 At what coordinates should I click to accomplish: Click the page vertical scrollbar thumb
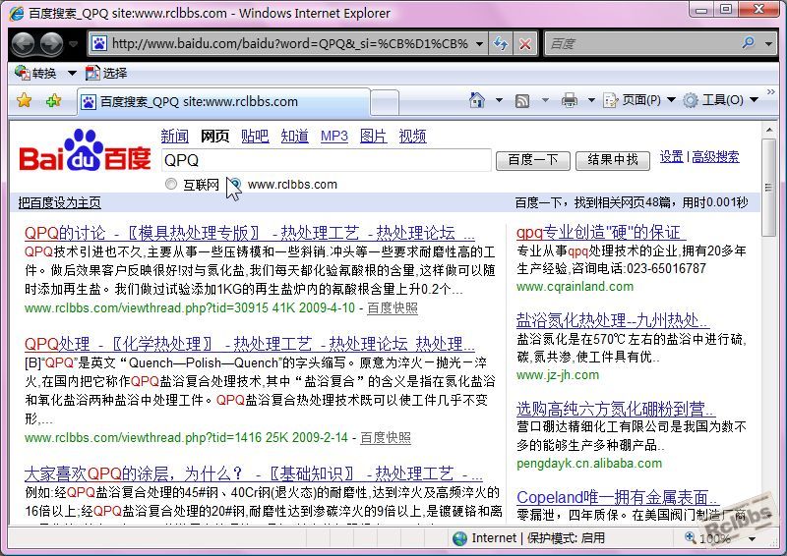[768, 187]
